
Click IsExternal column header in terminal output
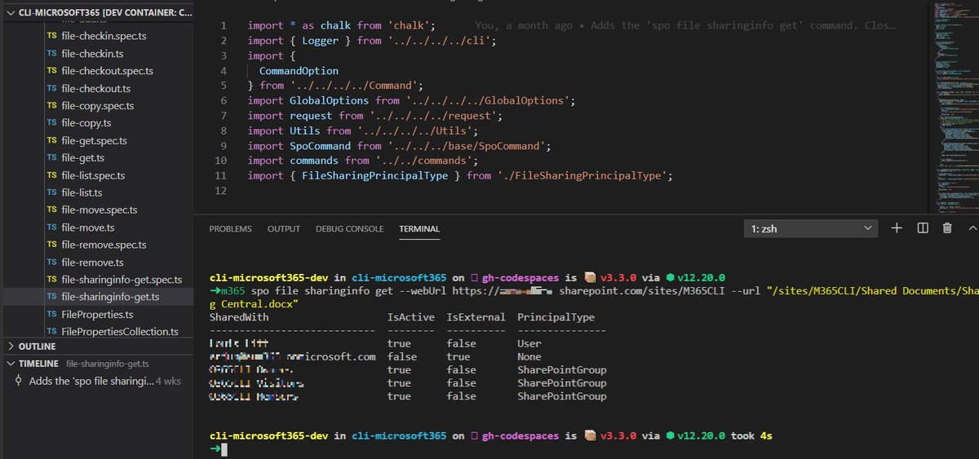tap(476, 317)
